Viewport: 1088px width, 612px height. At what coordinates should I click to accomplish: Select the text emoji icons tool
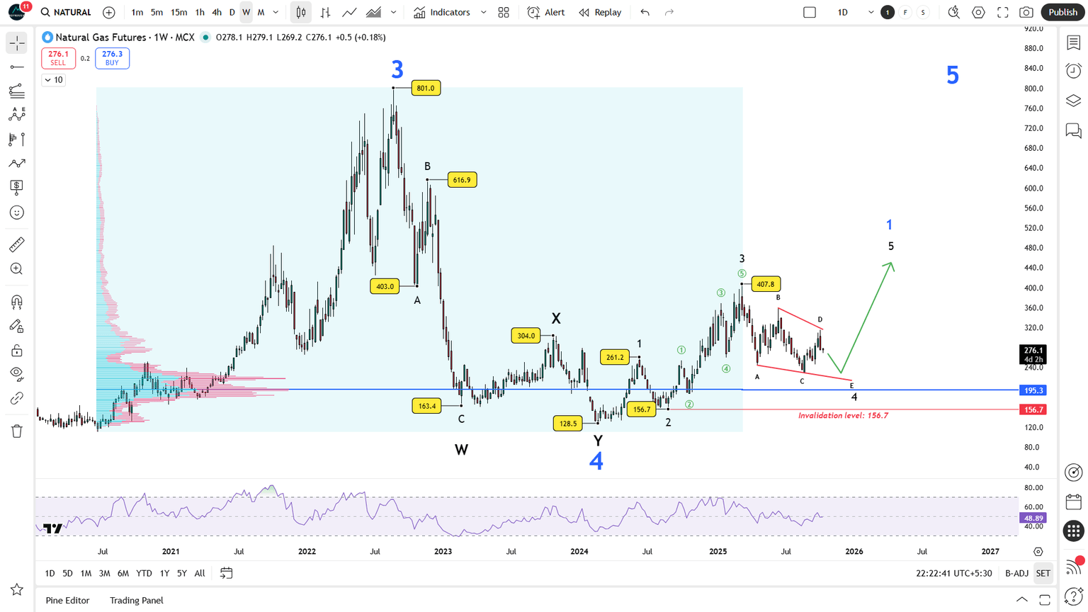coord(16,212)
